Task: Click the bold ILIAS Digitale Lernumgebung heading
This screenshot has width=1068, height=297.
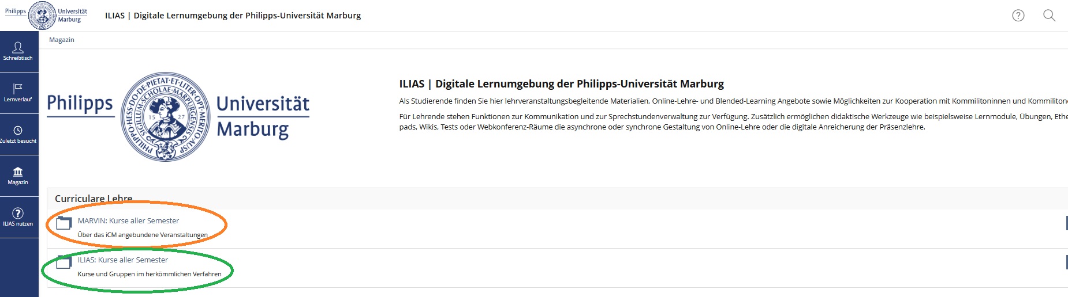Action: coord(561,83)
